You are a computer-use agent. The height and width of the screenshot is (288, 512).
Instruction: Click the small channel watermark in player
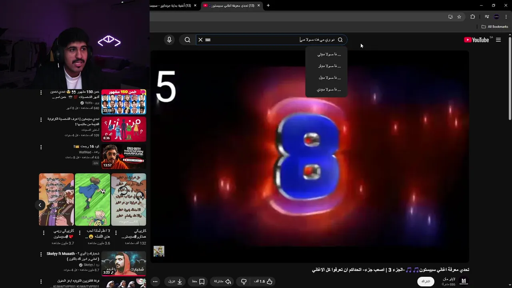coord(159,251)
